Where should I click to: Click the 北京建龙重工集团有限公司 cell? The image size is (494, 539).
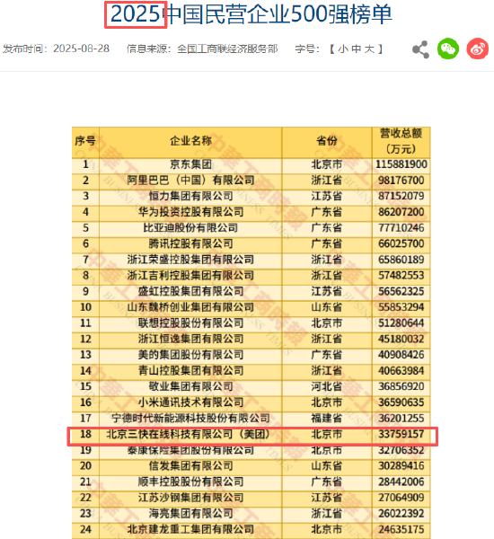click(x=190, y=529)
